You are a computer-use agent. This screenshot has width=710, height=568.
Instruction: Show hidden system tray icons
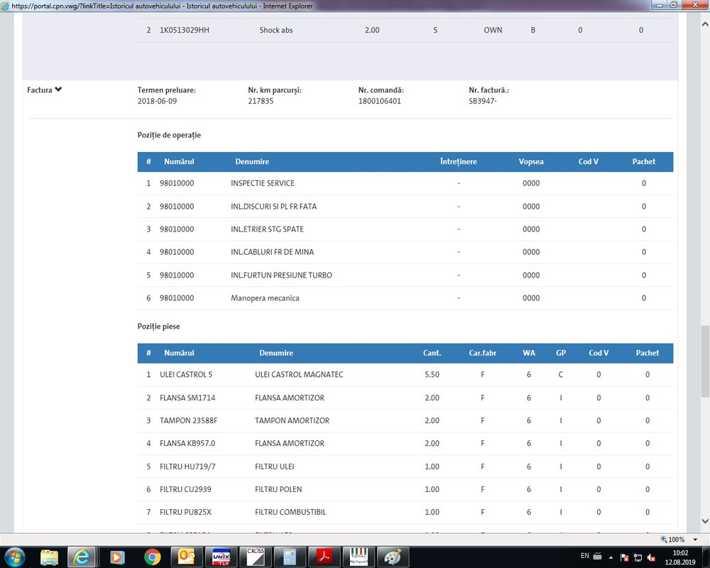[611, 557]
